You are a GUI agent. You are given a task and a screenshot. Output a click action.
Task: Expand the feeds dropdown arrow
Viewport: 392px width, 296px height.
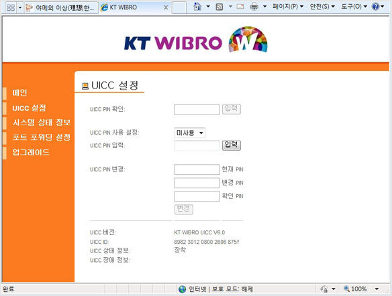pos(230,7)
